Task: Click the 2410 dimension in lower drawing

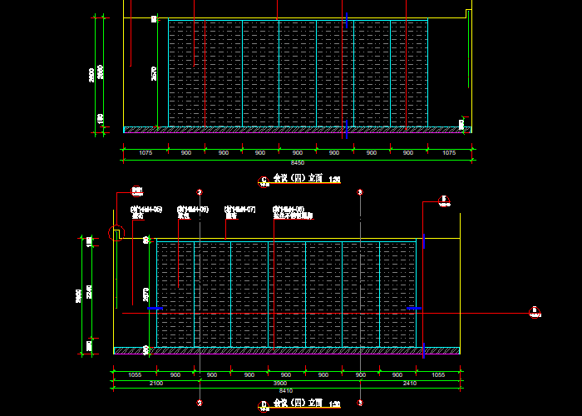Action: coord(409,384)
